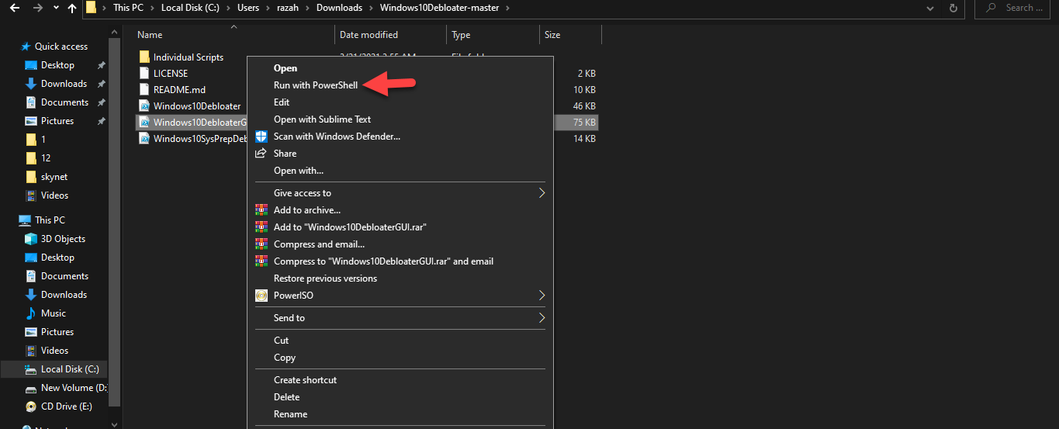Click the Up directory arrow
The width and height of the screenshot is (1059, 429).
tap(72, 9)
